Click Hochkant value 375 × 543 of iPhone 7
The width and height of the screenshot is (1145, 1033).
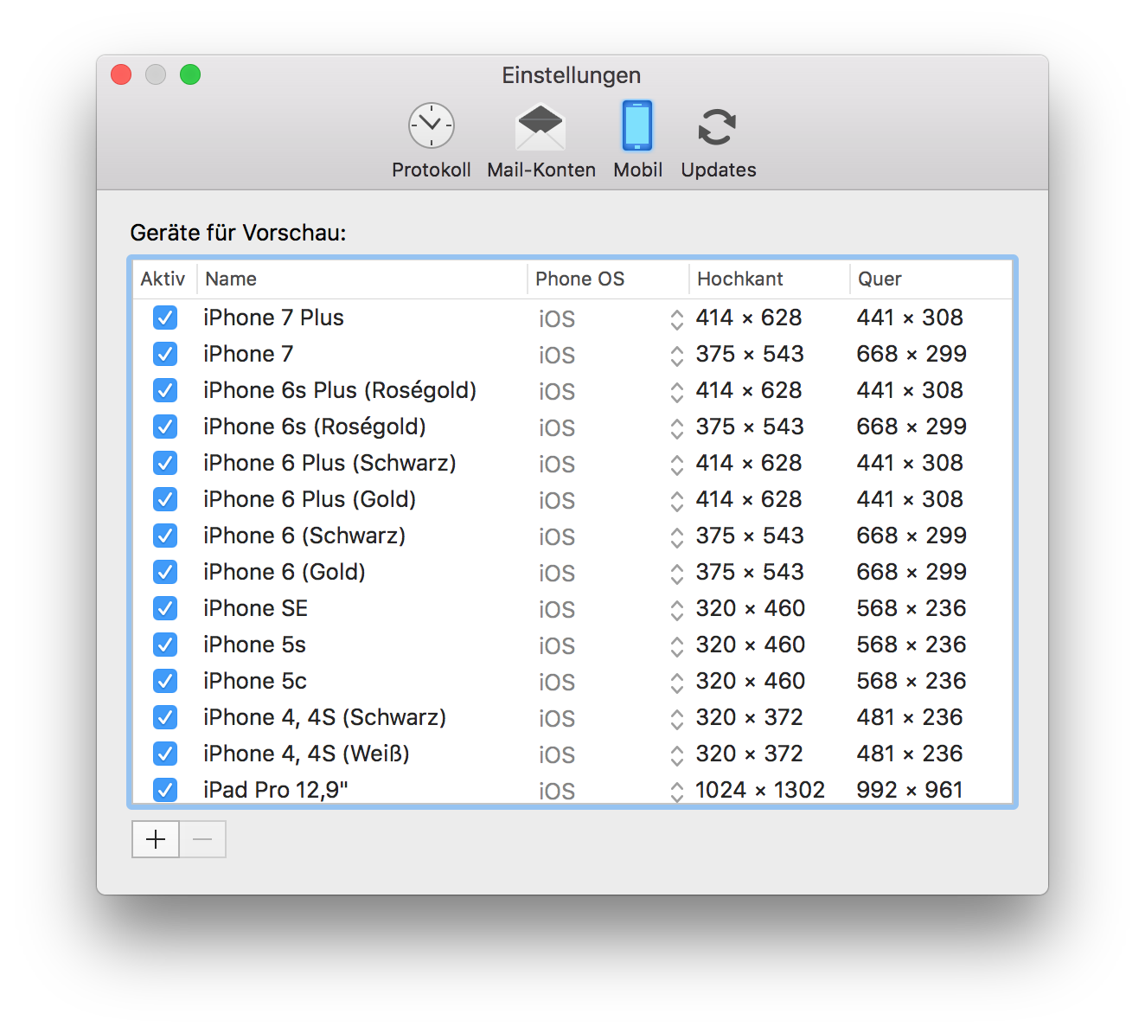coord(750,354)
